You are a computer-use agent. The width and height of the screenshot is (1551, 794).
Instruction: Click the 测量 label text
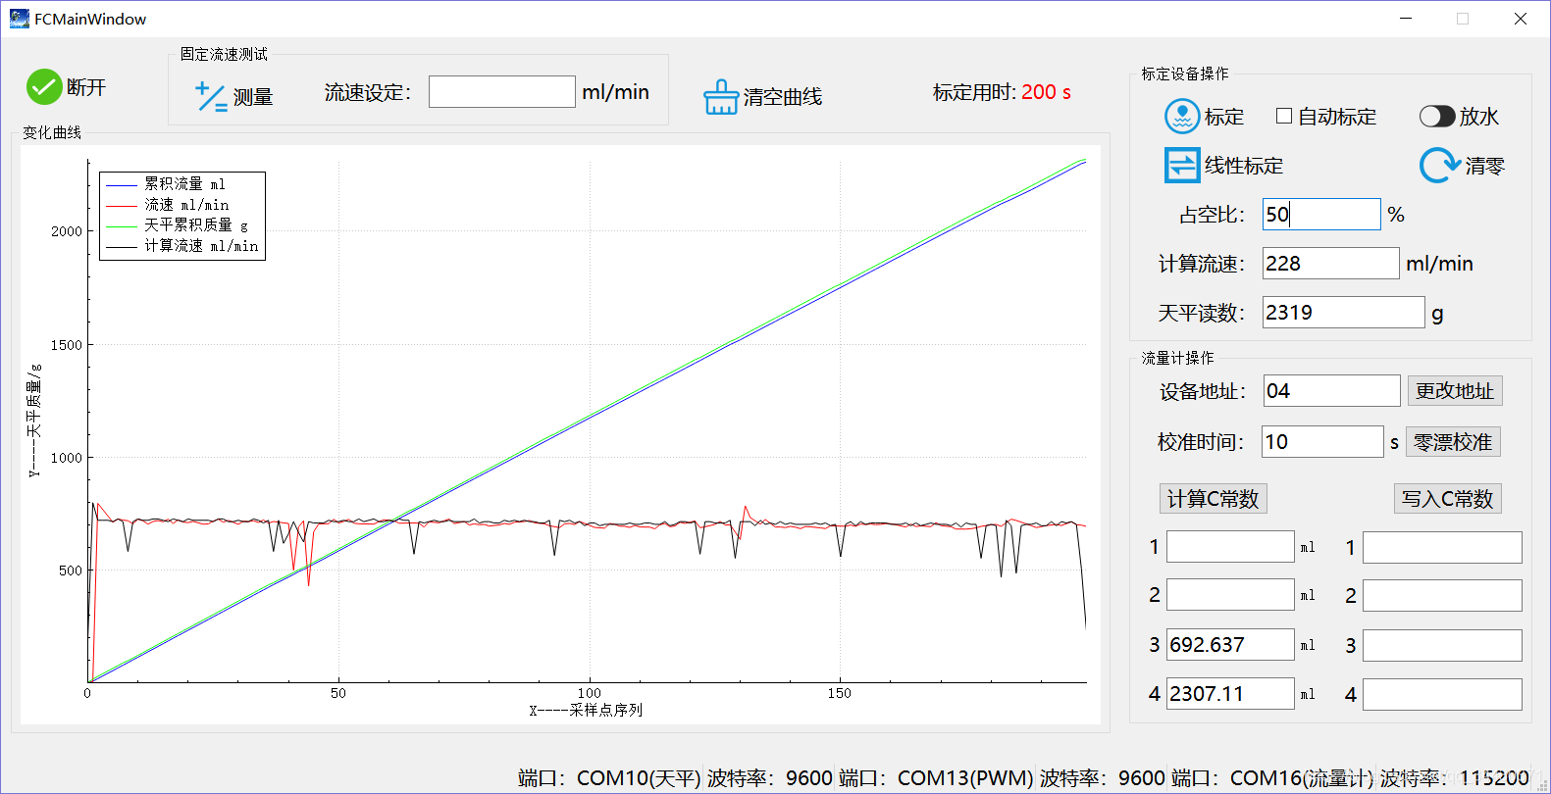(253, 97)
